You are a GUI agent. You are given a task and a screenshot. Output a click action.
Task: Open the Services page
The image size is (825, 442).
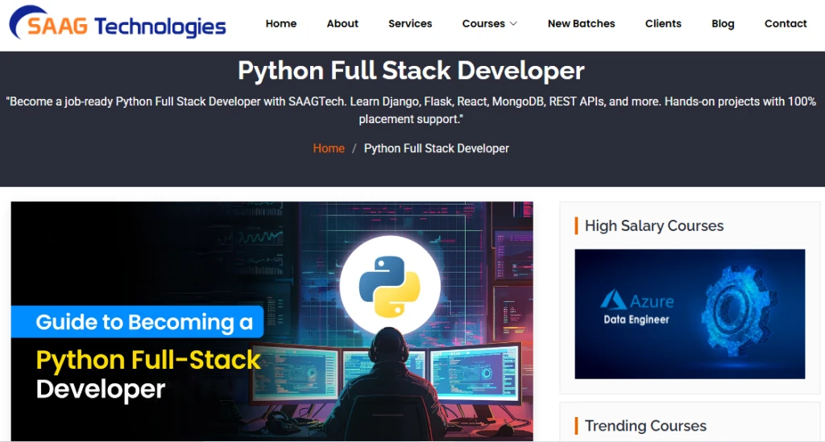[410, 23]
